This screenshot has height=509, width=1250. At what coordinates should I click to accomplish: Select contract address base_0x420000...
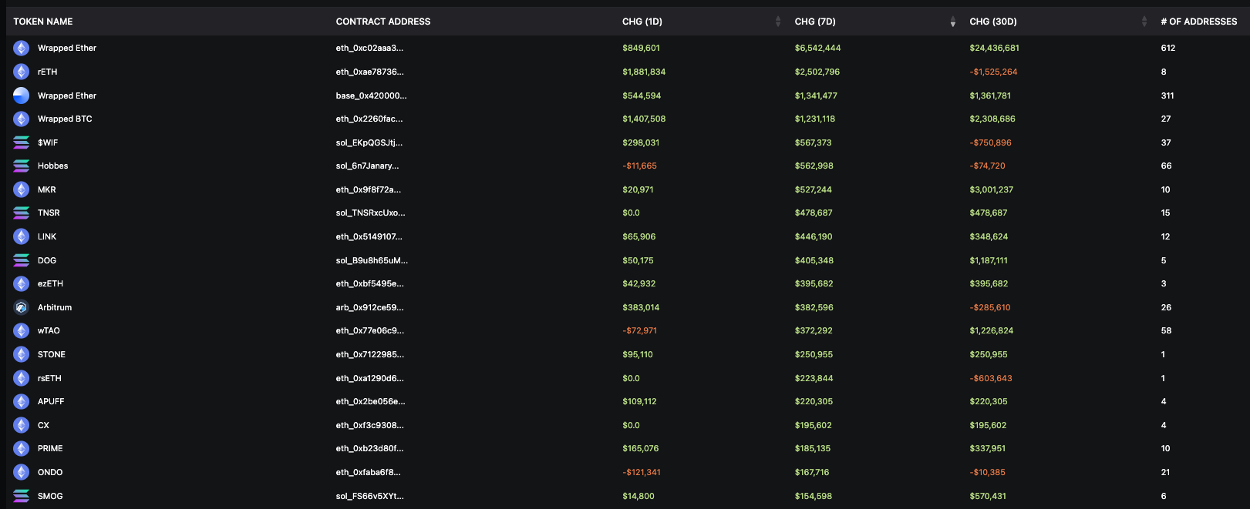[x=371, y=95]
